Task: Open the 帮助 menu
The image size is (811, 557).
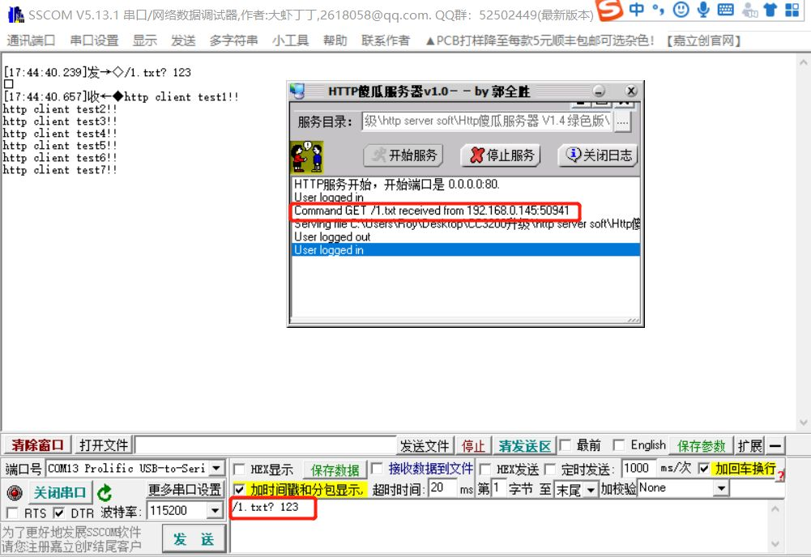Action: (x=334, y=40)
